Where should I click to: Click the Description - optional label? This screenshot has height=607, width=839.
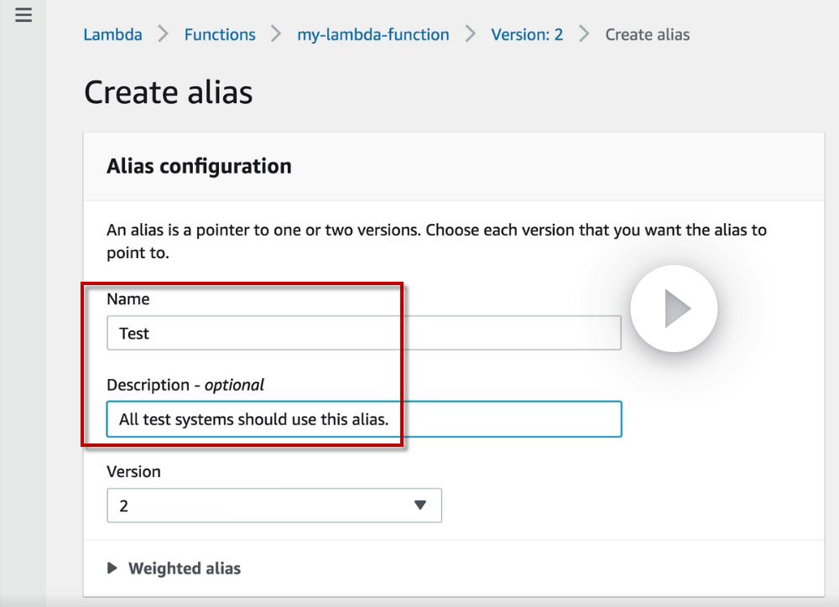185,385
